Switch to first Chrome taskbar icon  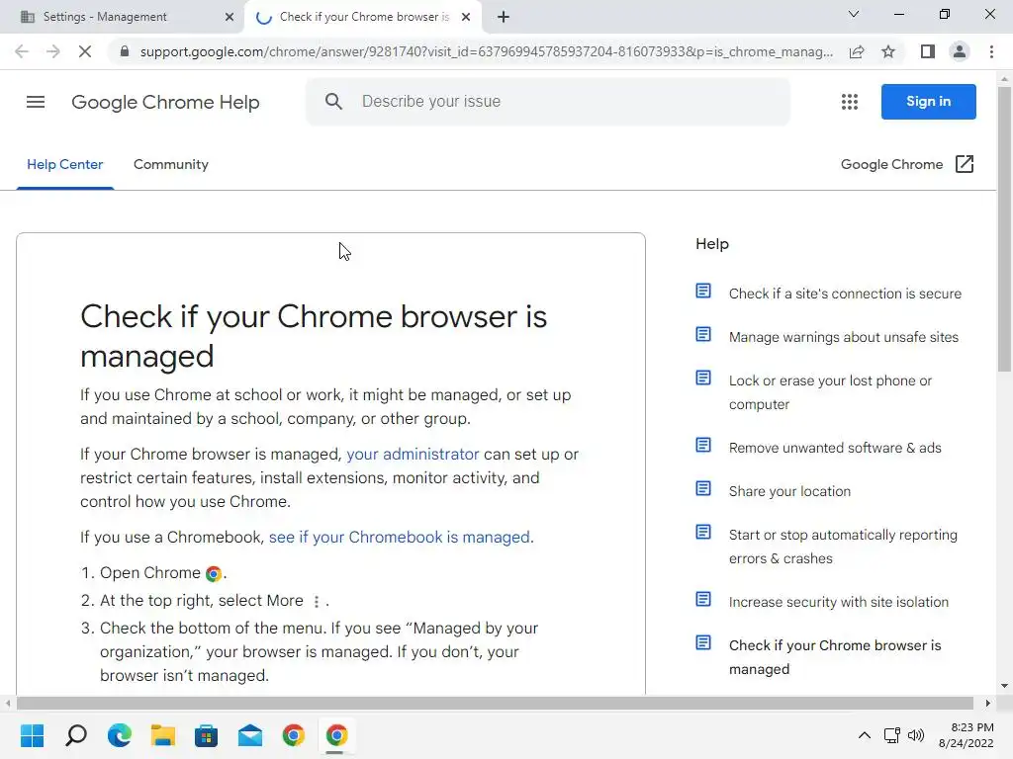coord(293,735)
